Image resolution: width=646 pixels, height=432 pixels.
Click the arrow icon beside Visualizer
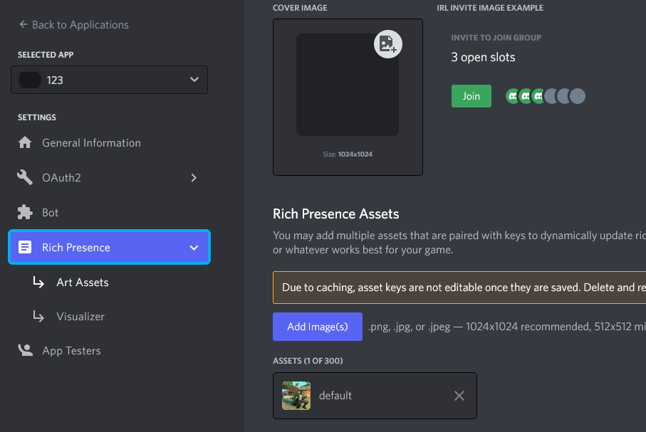[38, 316]
